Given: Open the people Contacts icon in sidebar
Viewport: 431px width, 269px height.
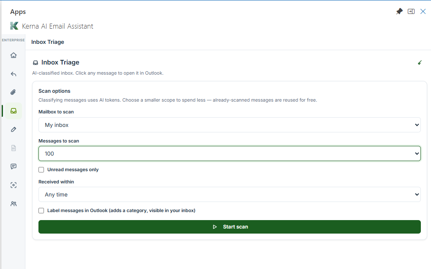Looking at the screenshot, I should (x=14, y=204).
